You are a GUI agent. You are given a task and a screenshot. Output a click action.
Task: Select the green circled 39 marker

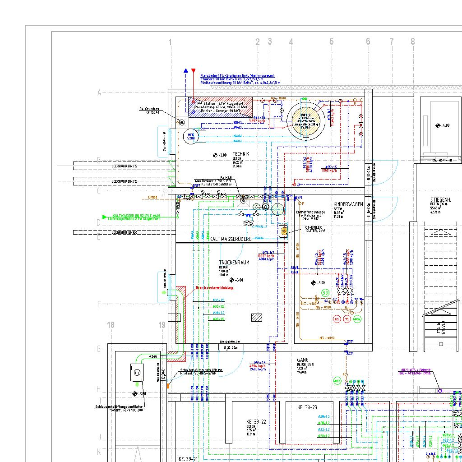pyautogui.click(x=326, y=293)
